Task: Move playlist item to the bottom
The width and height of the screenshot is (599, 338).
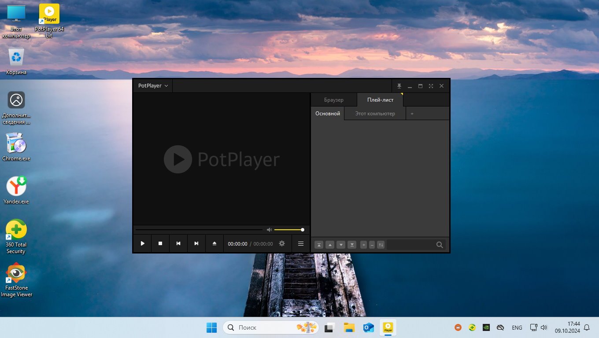Action: [351, 245]
